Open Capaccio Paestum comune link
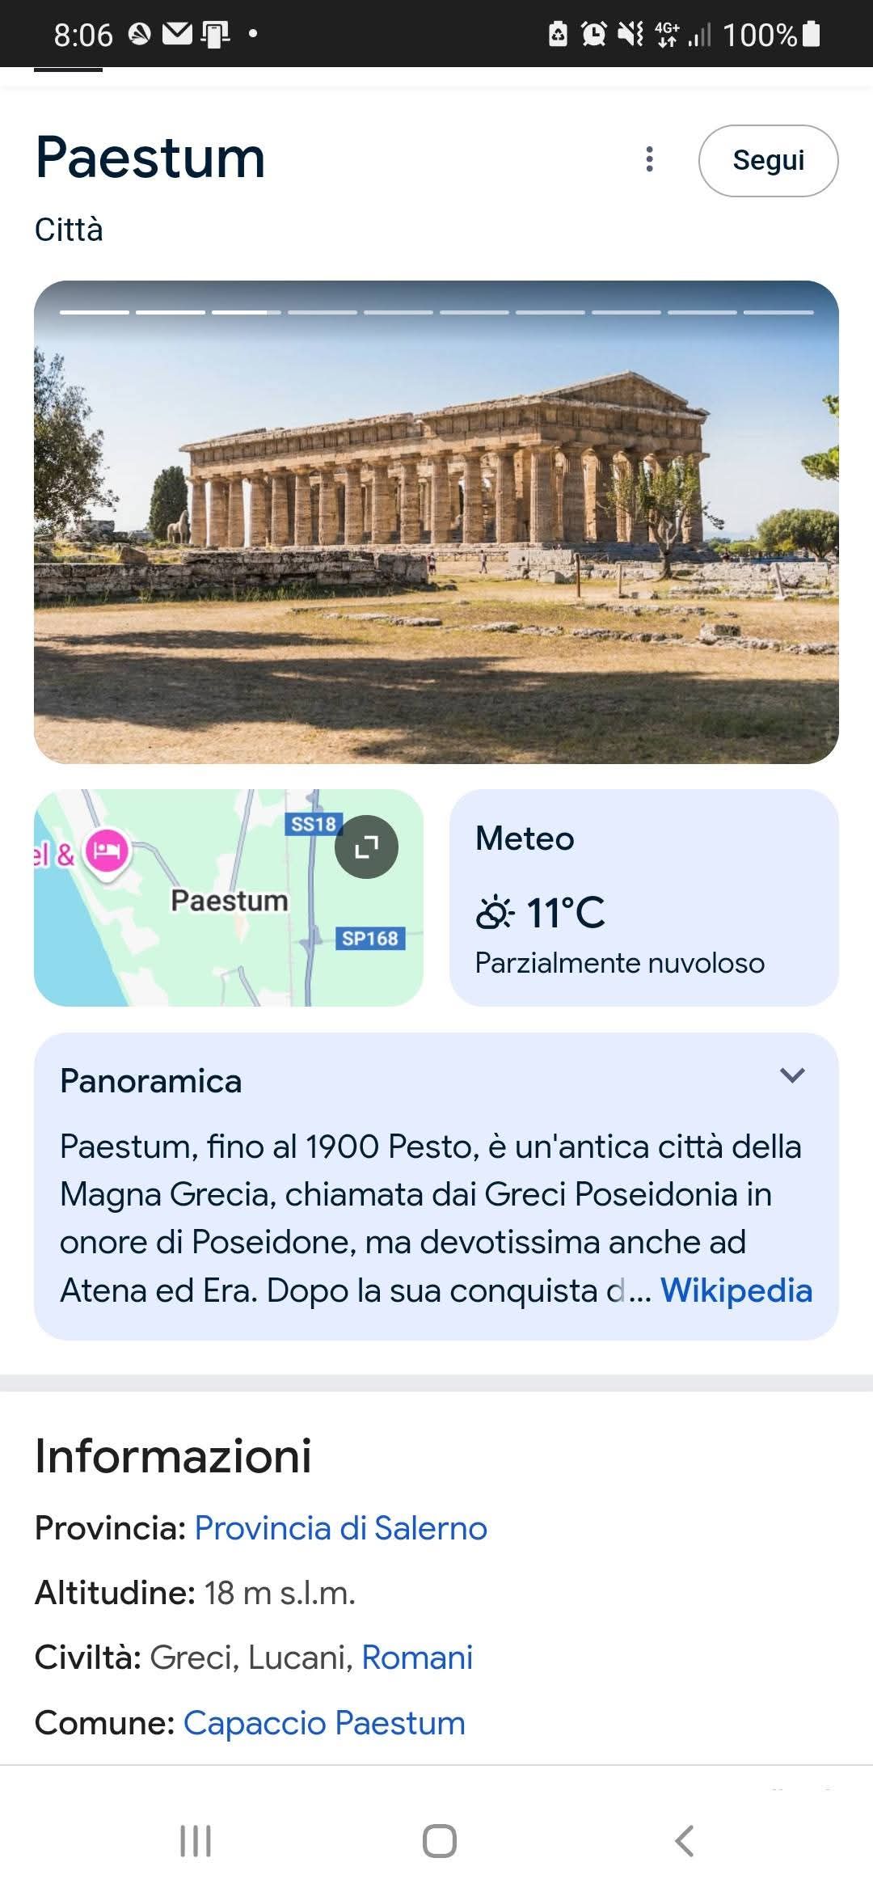Image resolution: width=873 pixels, height=1892 pixels. pos(324,1723)
